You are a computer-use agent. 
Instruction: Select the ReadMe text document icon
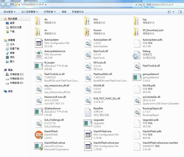[88, 112]
